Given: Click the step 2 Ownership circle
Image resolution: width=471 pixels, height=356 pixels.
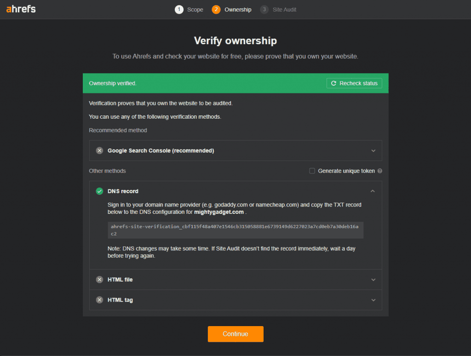Looking at the screenshot, I should (216, 10).
